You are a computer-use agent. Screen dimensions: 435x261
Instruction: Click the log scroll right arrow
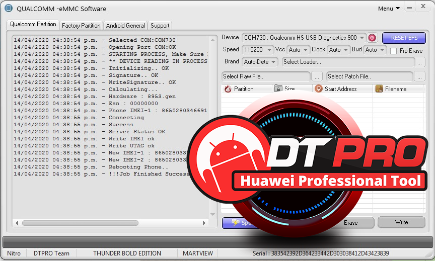click(204, 223)
